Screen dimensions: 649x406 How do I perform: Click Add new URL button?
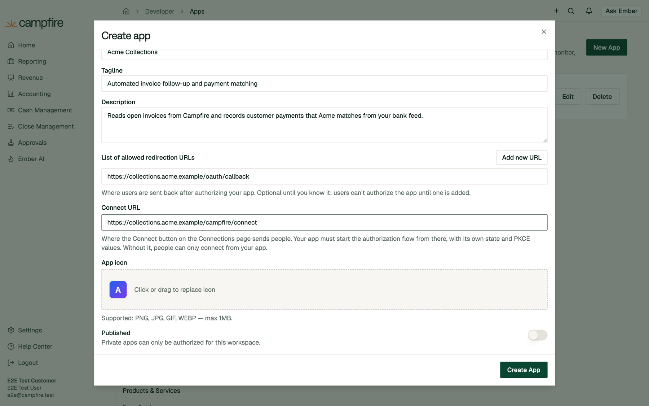coord(521,157)
